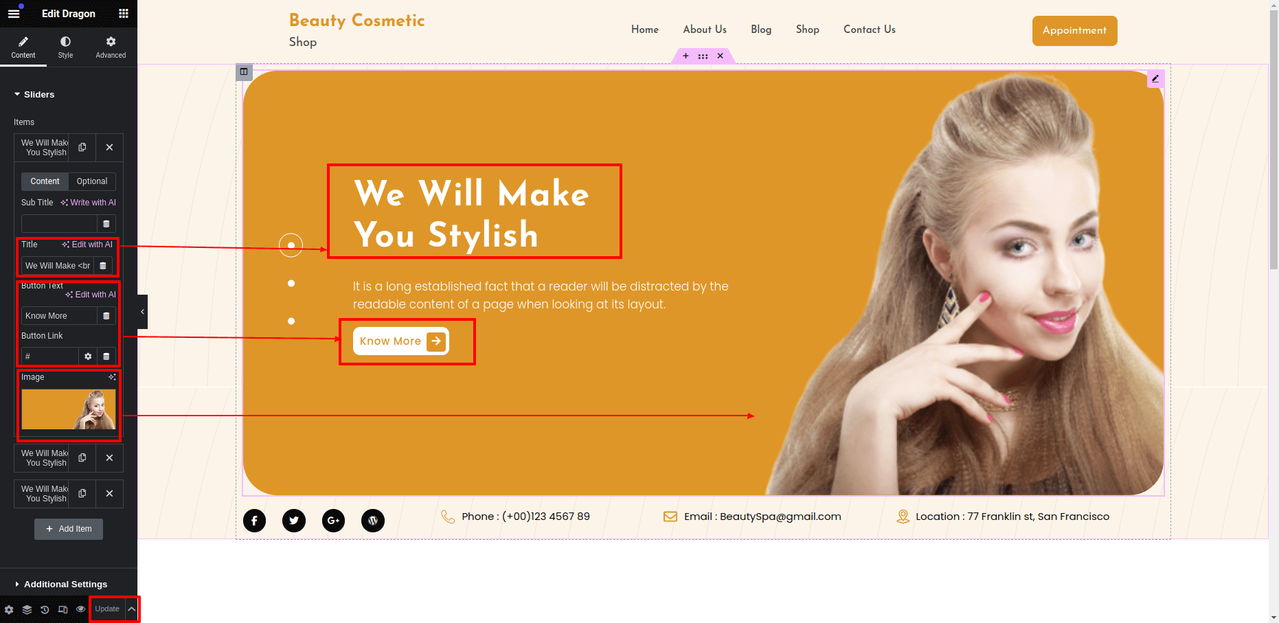
Task: Open the Elementor hamburger menu
Action: pyautogui.click(x=14, y=14)
